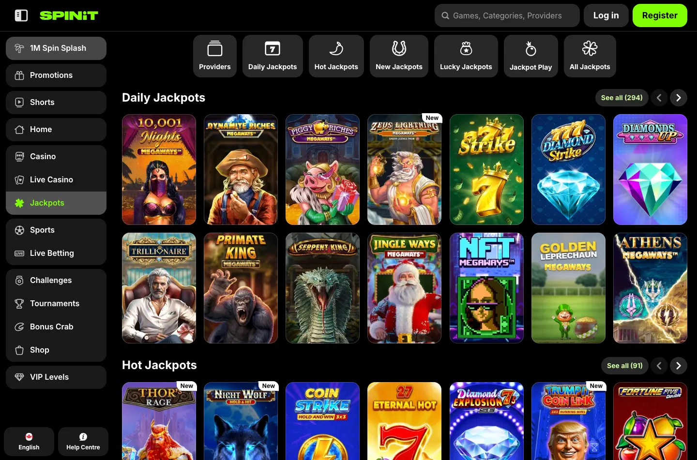Show previous Daily Jackpots games arrow

659,98
